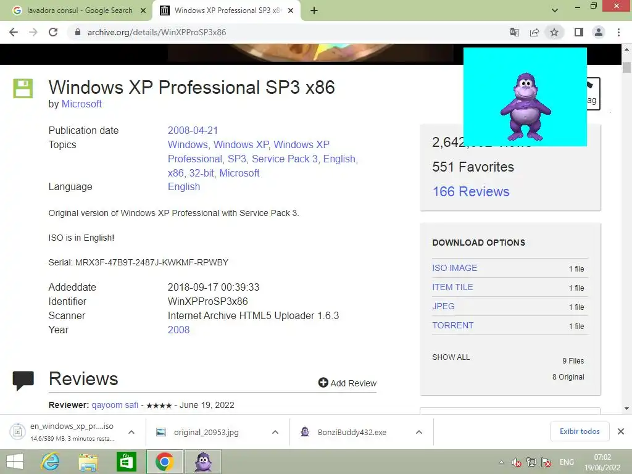Launch Internet Explorer from taskbar
632x474 pixels.
click(x=51, y=462)
